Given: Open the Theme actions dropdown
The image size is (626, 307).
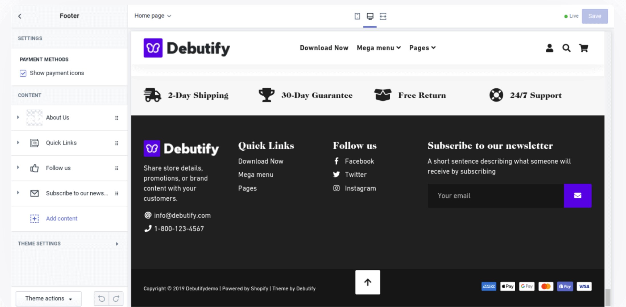Looking at the screenshot, I should 48,298.
